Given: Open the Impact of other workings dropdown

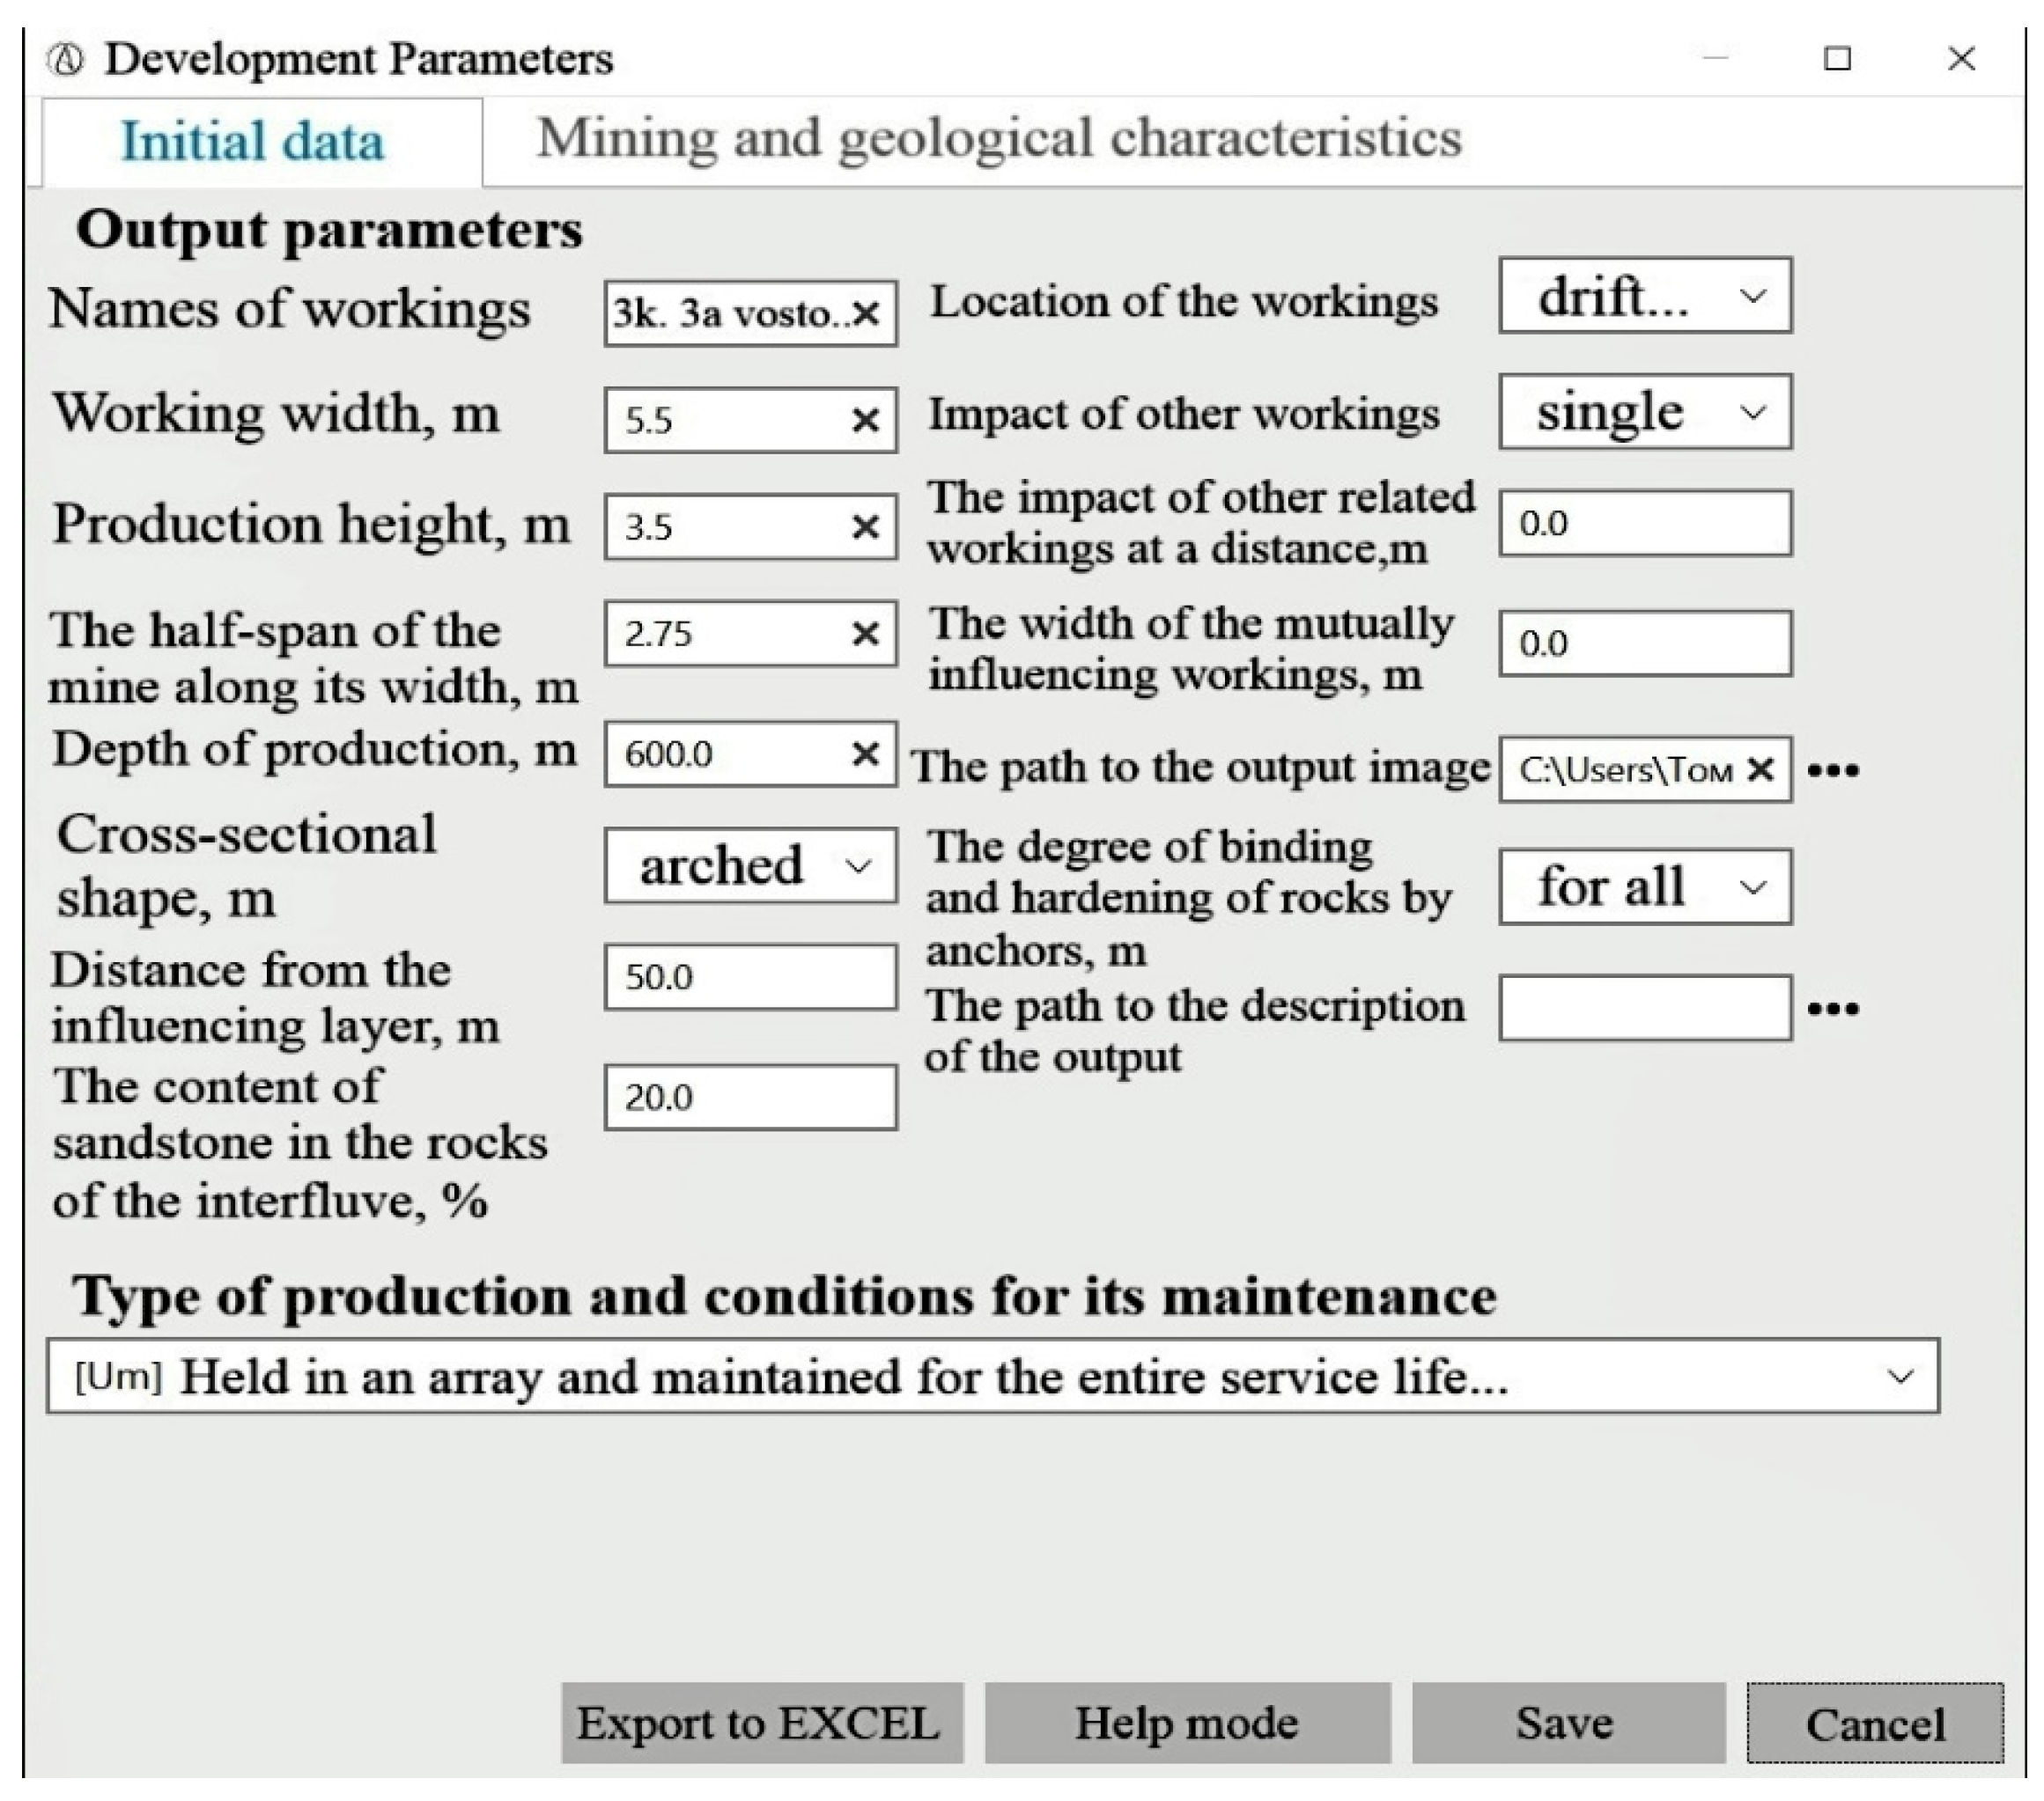Looking at the screenshot, I should pos(1645,412).
